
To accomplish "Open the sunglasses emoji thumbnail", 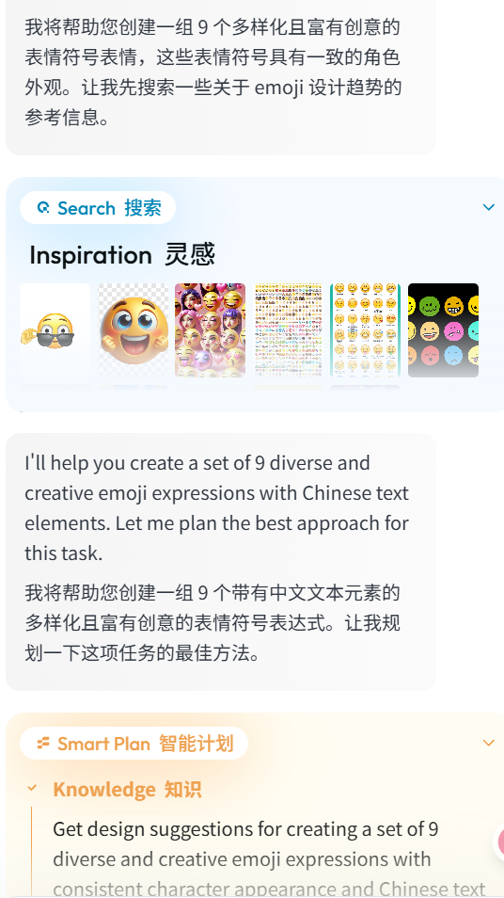I will coord(55,330).
